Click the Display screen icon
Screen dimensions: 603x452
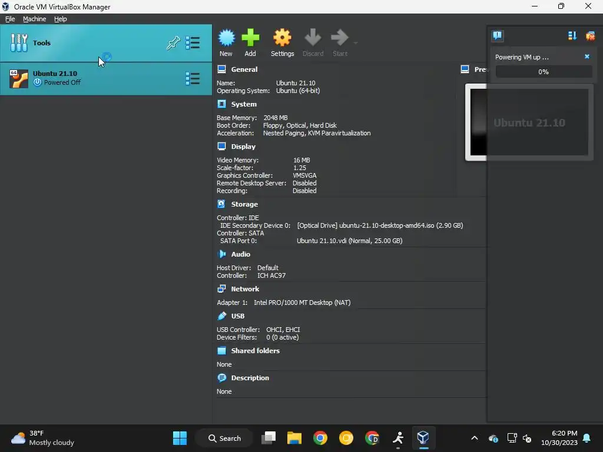pyautogui.click(x=221, y=146)
